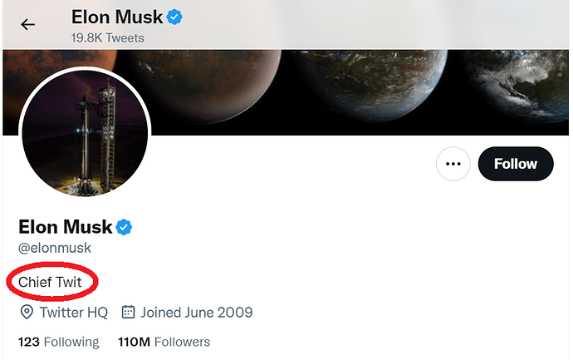Click the bold Elon Musk profile name

66,227
